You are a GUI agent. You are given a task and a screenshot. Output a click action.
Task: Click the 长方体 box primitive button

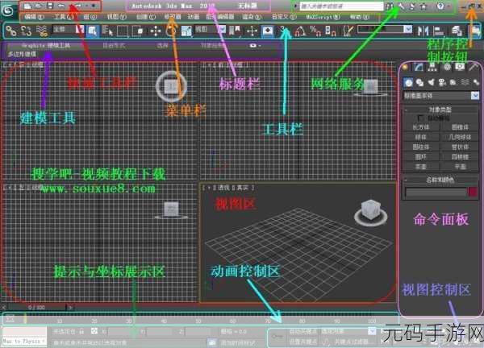tap(421, 127)
